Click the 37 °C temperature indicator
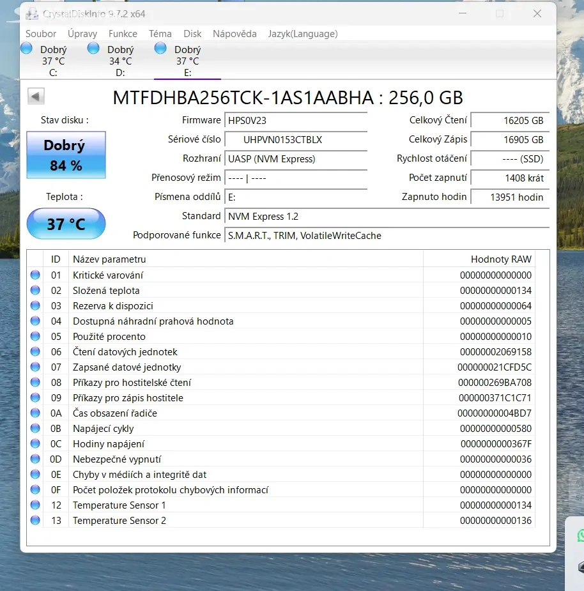 [66, 224]
